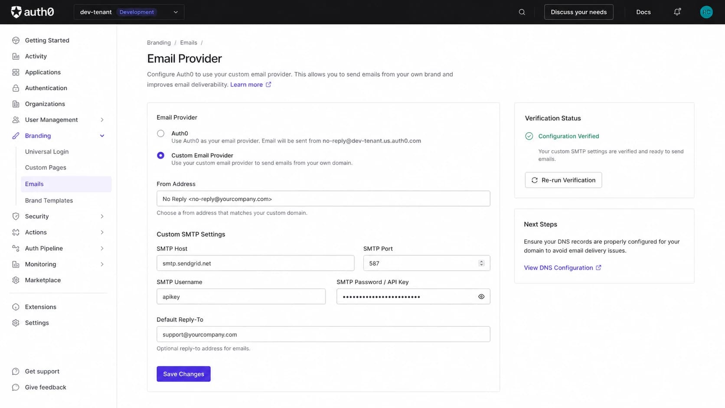725x408 pixels.
Task: Click the Give feedback chat icon
Action: (16, 388)
